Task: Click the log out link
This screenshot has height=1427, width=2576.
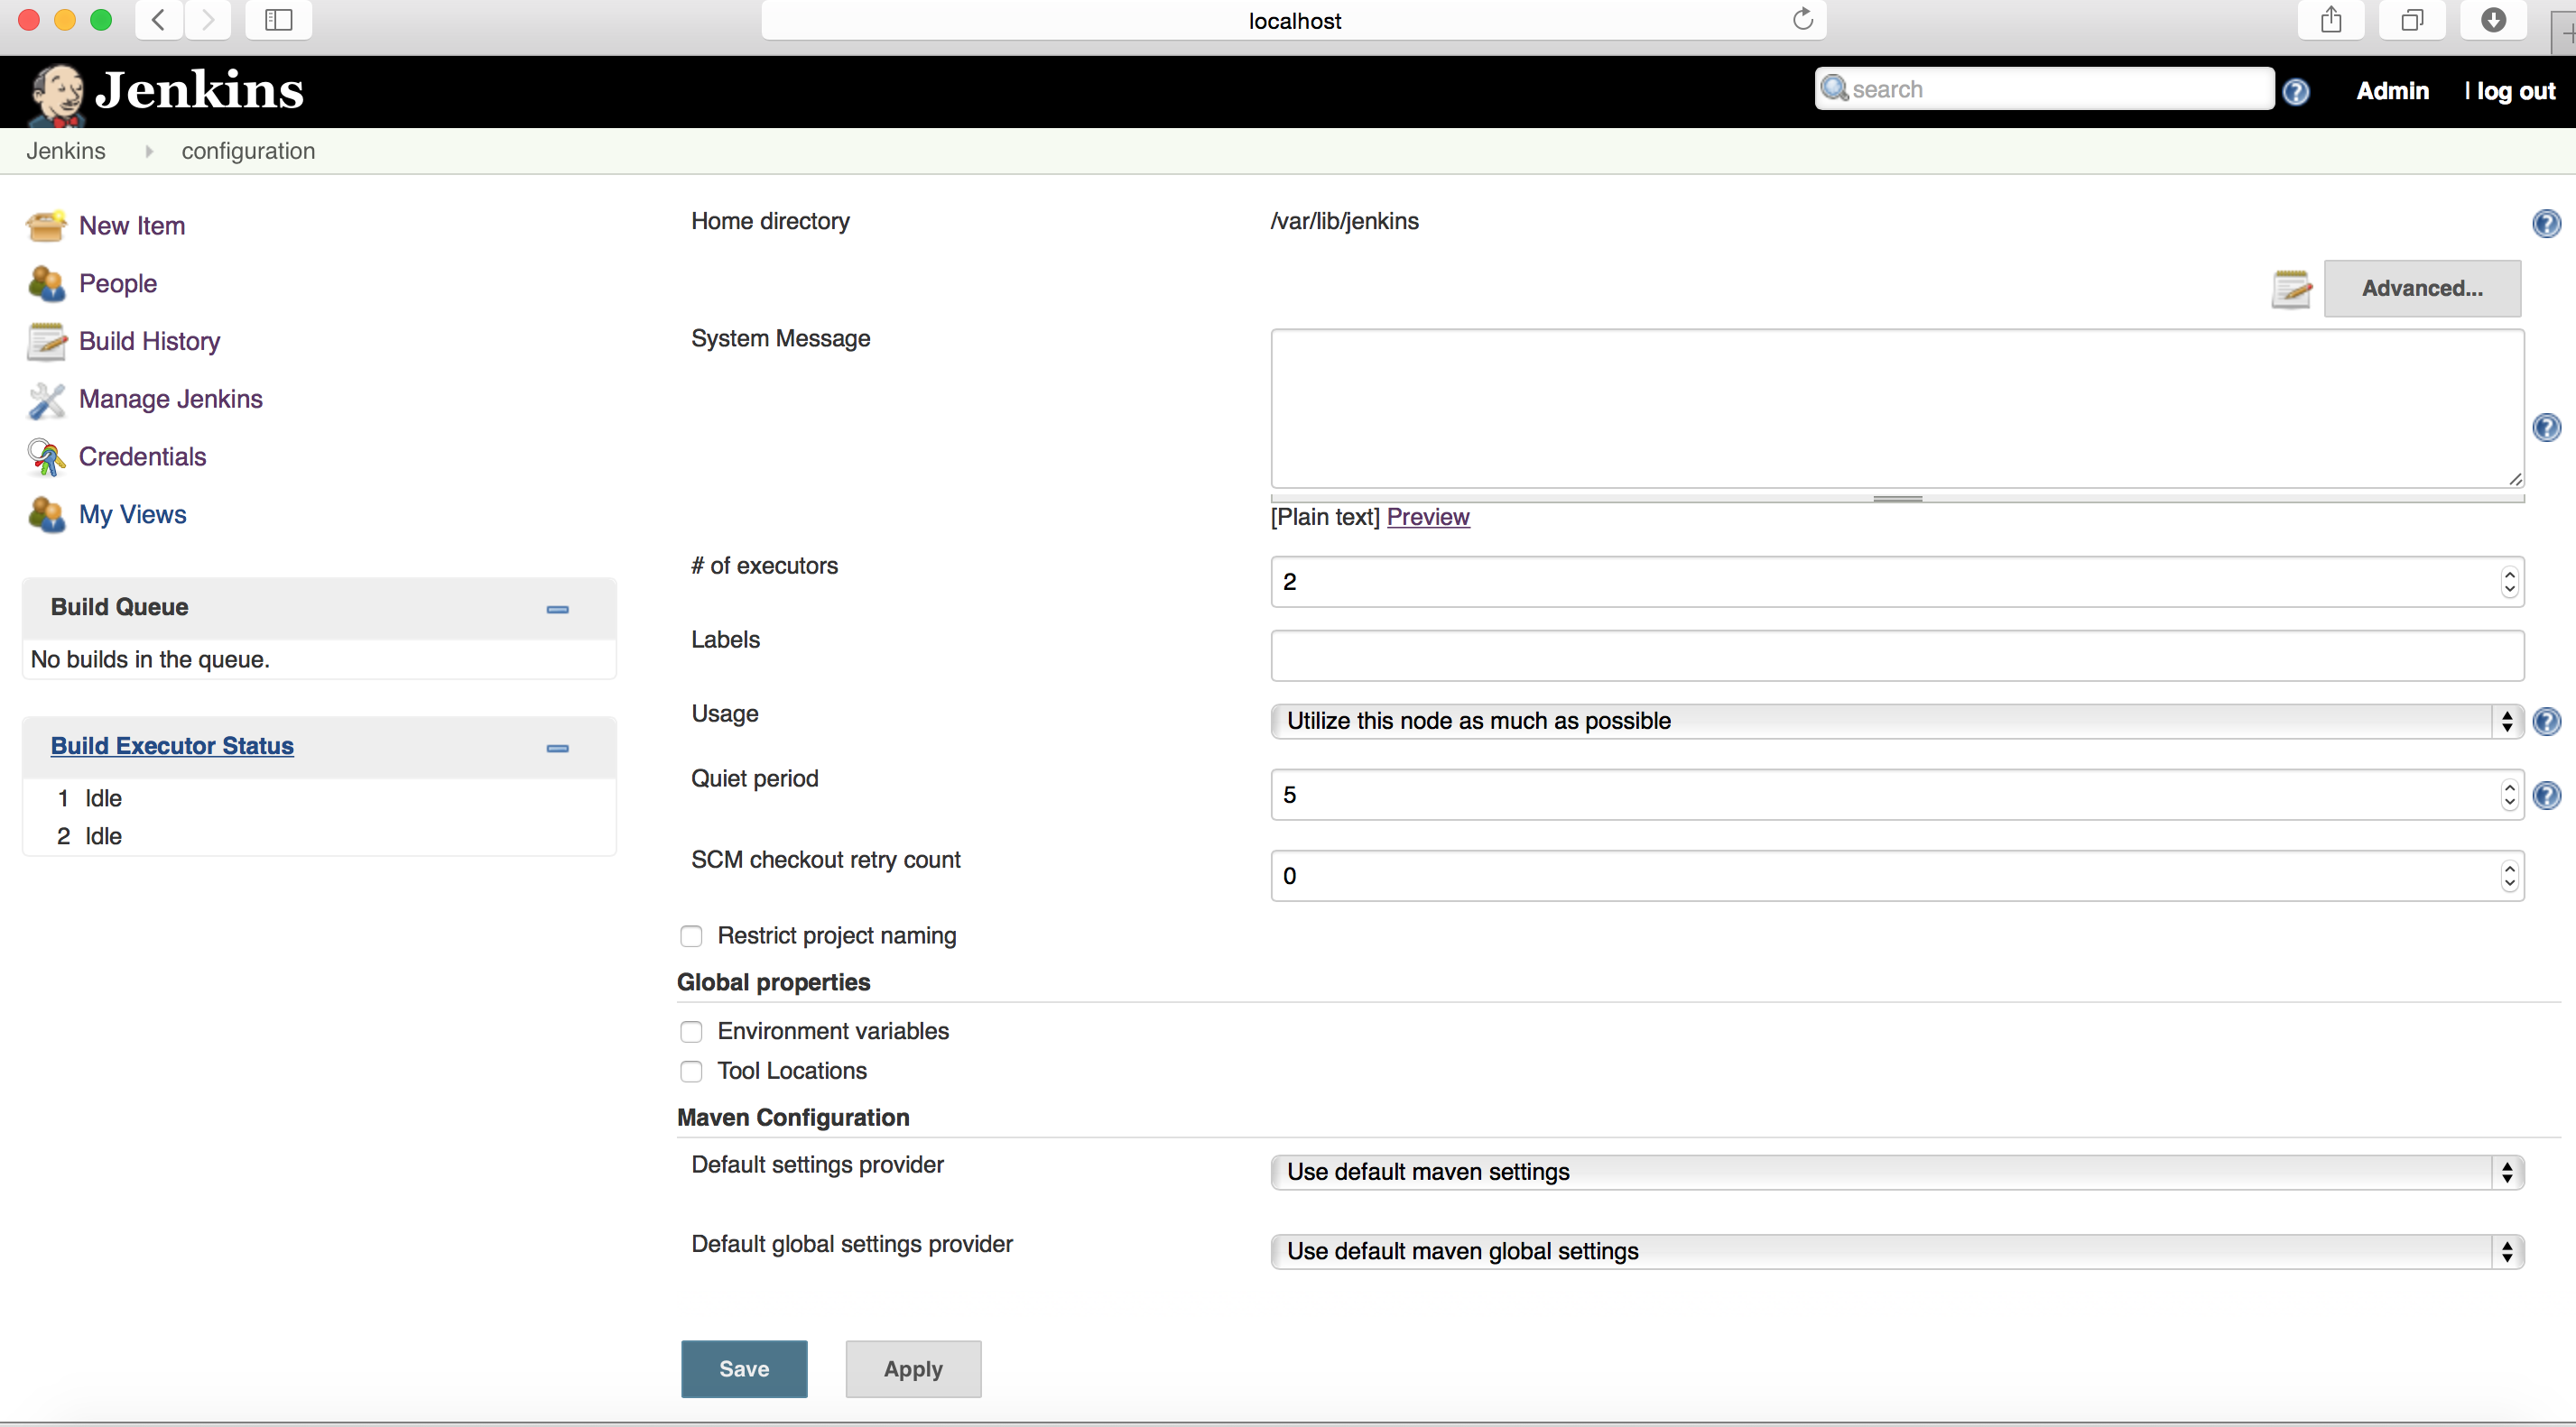Action: (x=2516, y=91)
